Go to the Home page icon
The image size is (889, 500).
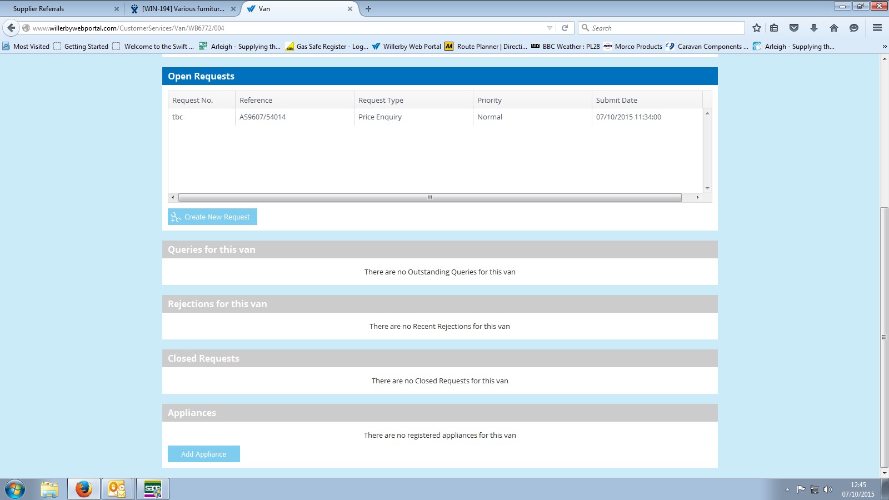834,28
